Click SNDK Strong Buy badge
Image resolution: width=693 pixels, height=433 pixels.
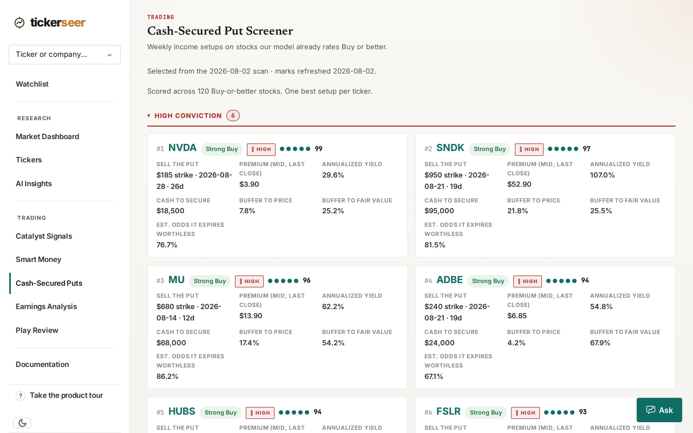[489, 149]
